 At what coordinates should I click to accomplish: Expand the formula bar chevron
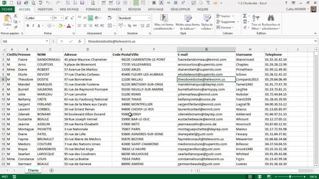point(316,41)
